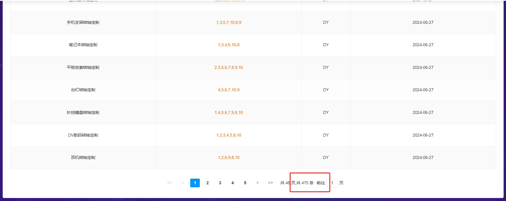
Task: Select page 1 in pagination
Action: (195, 183)
